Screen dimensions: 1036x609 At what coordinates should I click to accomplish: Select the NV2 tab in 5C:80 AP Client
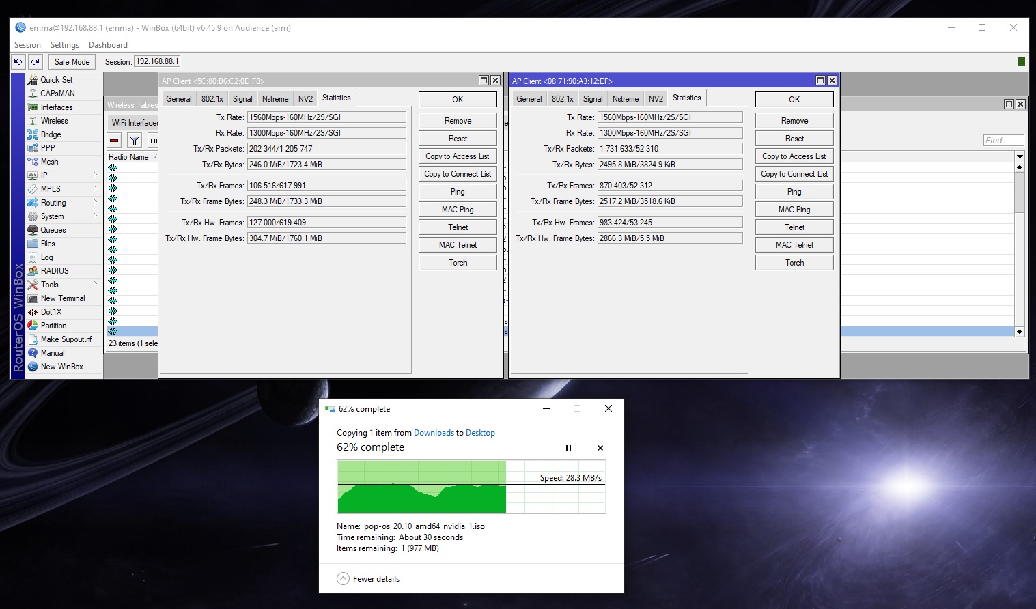pos(305,99)
